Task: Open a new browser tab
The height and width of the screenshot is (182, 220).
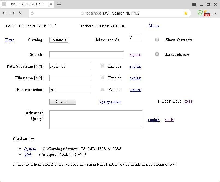Action: [x=59, y=4]
